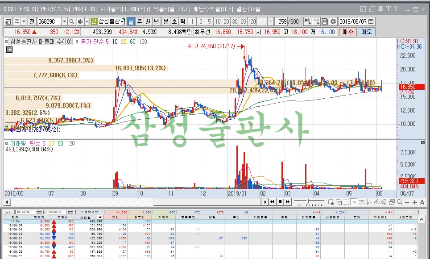
Task: Click the vertical line over waveform icon
Action: (369, 202)
